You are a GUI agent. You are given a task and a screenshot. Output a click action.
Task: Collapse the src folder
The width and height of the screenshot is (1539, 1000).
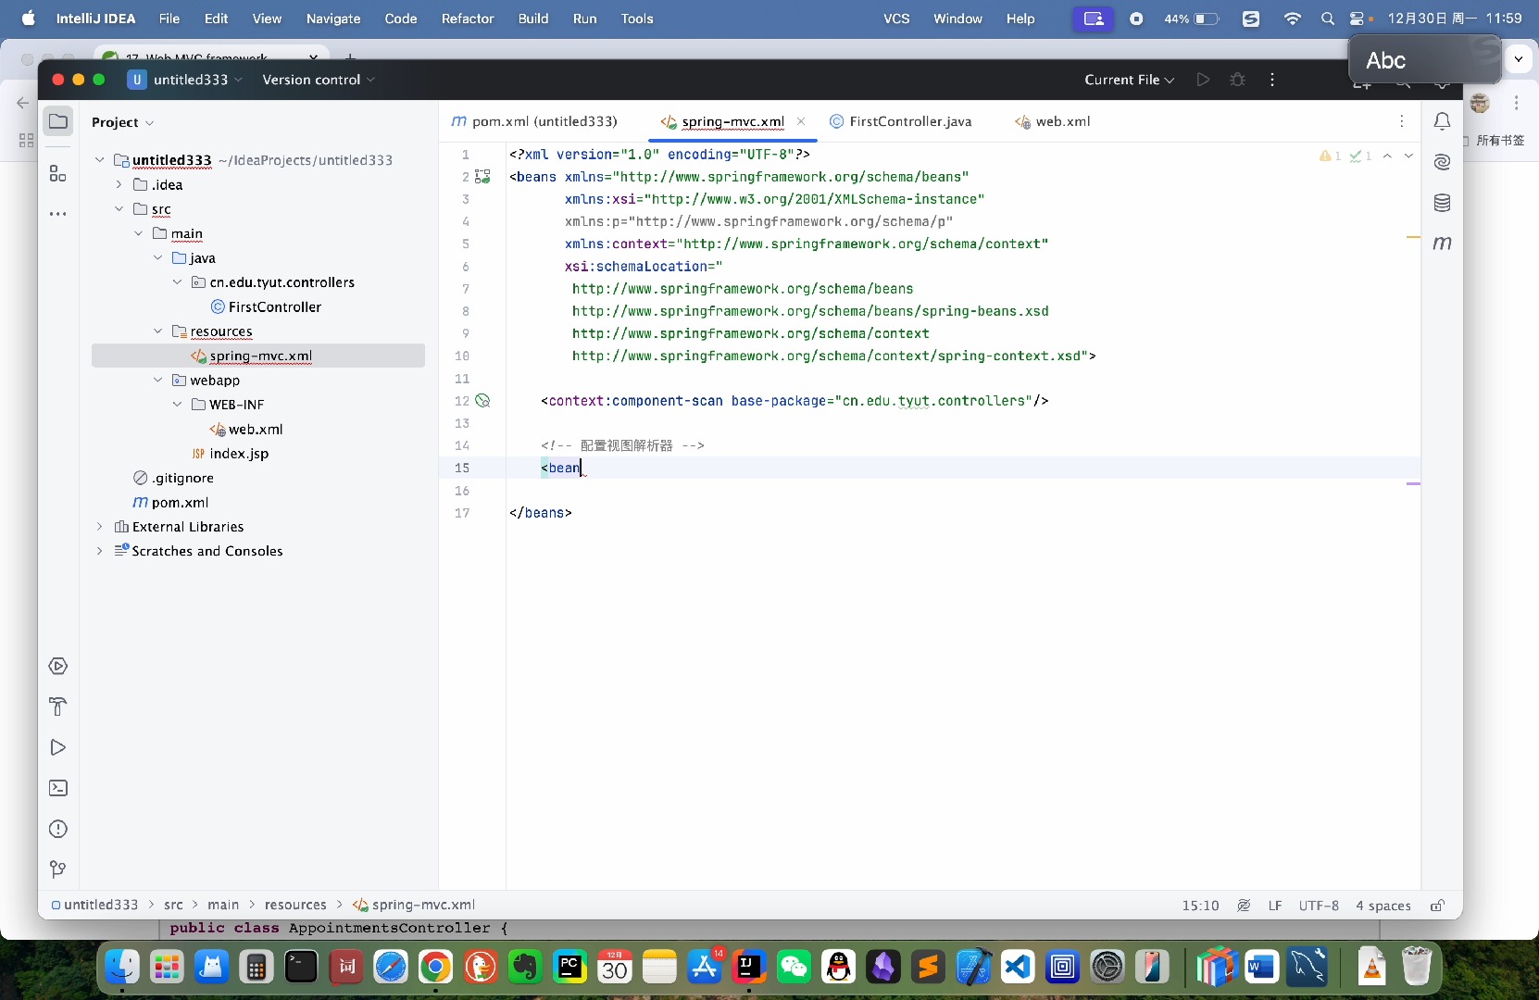[x=119, y=209]
